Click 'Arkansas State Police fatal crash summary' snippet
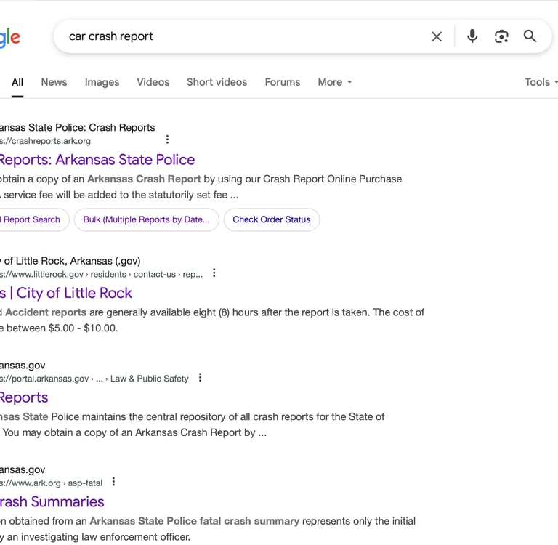The height and width of the screenshot is (545, 558). (x=194, y=521)
